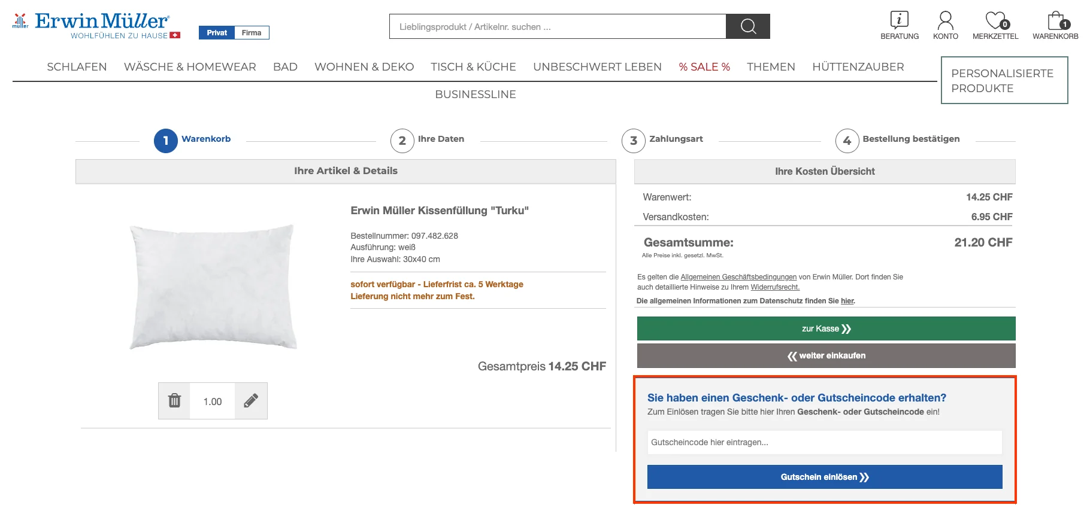
Task: Click the zur Kasse checkout button
Action: (x=826, y=328)
